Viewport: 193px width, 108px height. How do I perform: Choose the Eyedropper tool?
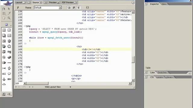(x=9, y=13)
